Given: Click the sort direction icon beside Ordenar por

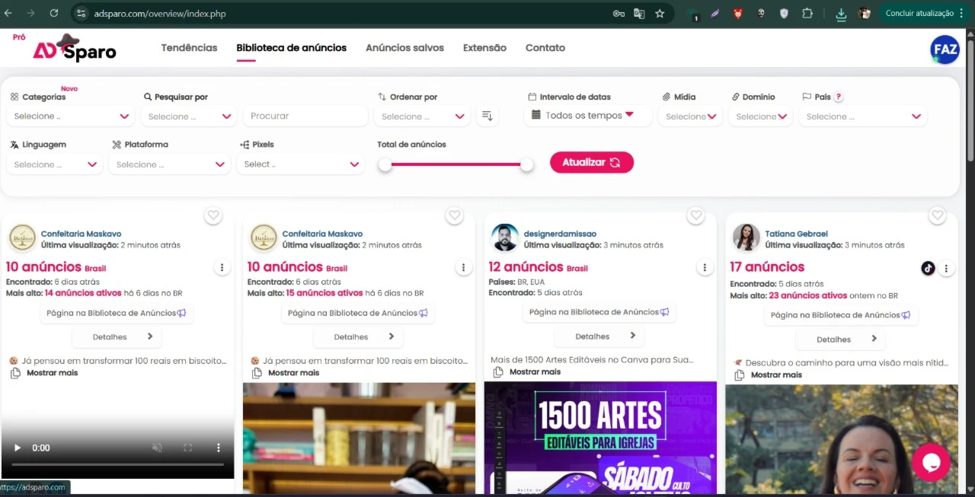Looking at the screenshot, I should coord(487,116).
